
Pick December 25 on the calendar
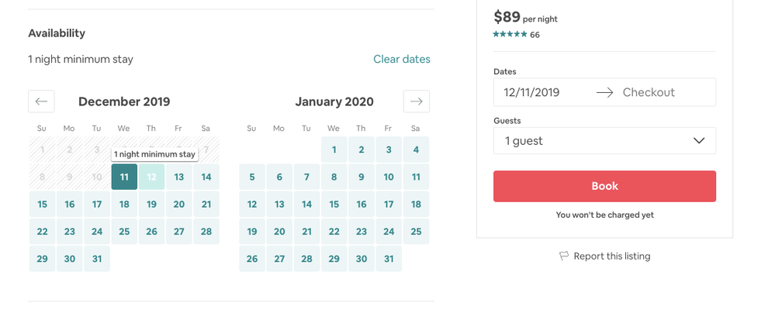point(124,232)
